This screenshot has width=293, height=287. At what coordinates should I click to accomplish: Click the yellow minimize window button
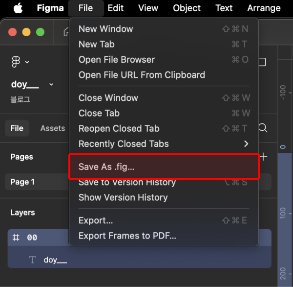click(26, 32)
